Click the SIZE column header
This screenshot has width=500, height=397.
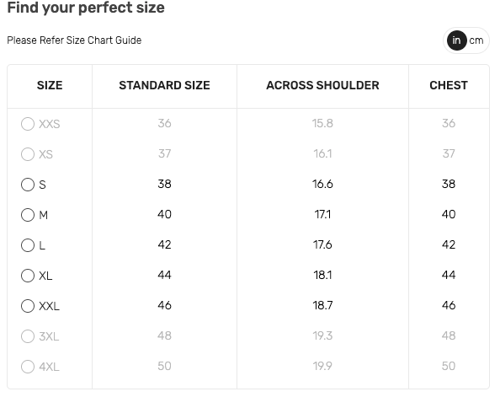tap(50, 85)
